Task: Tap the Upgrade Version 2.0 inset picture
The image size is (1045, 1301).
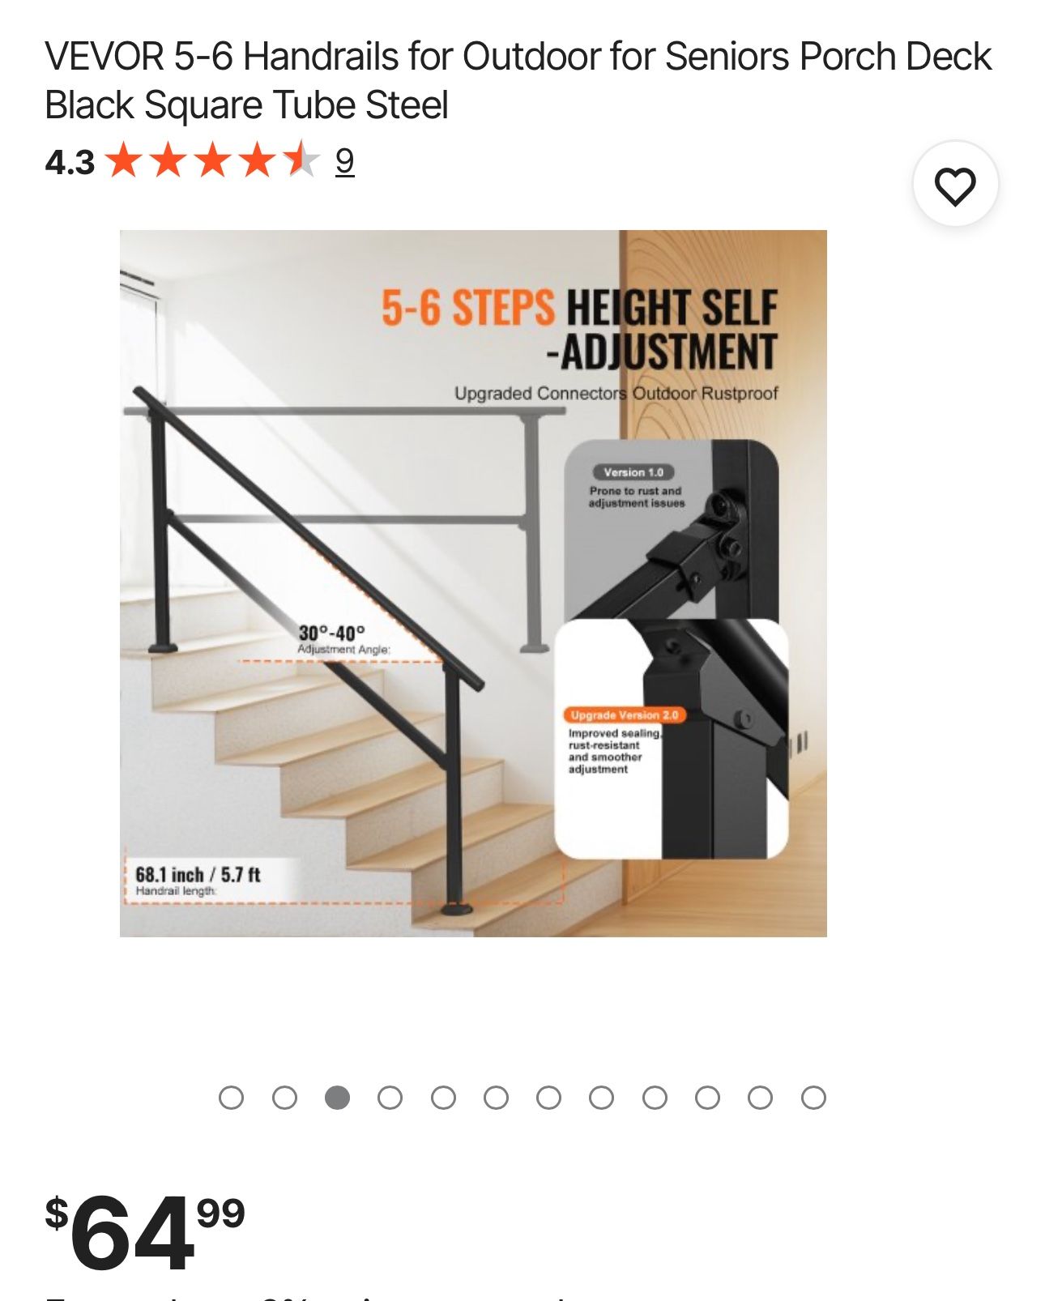Action: coord(672,739)
